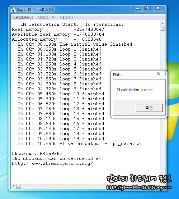Screen dimensions: 179x199
Task: Click the vertical scrollbar thumb
Action: pyautogui.click(x=163, y=28)
